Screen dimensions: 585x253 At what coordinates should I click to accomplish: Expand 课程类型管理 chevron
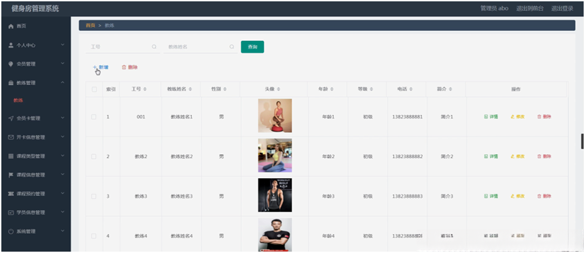point(63,155)
